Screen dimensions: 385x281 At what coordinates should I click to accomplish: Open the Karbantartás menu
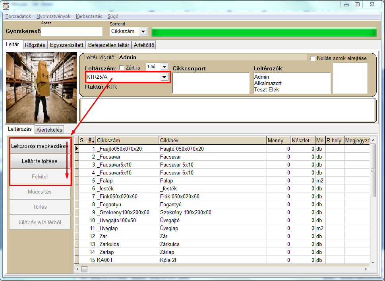(89, 16)
